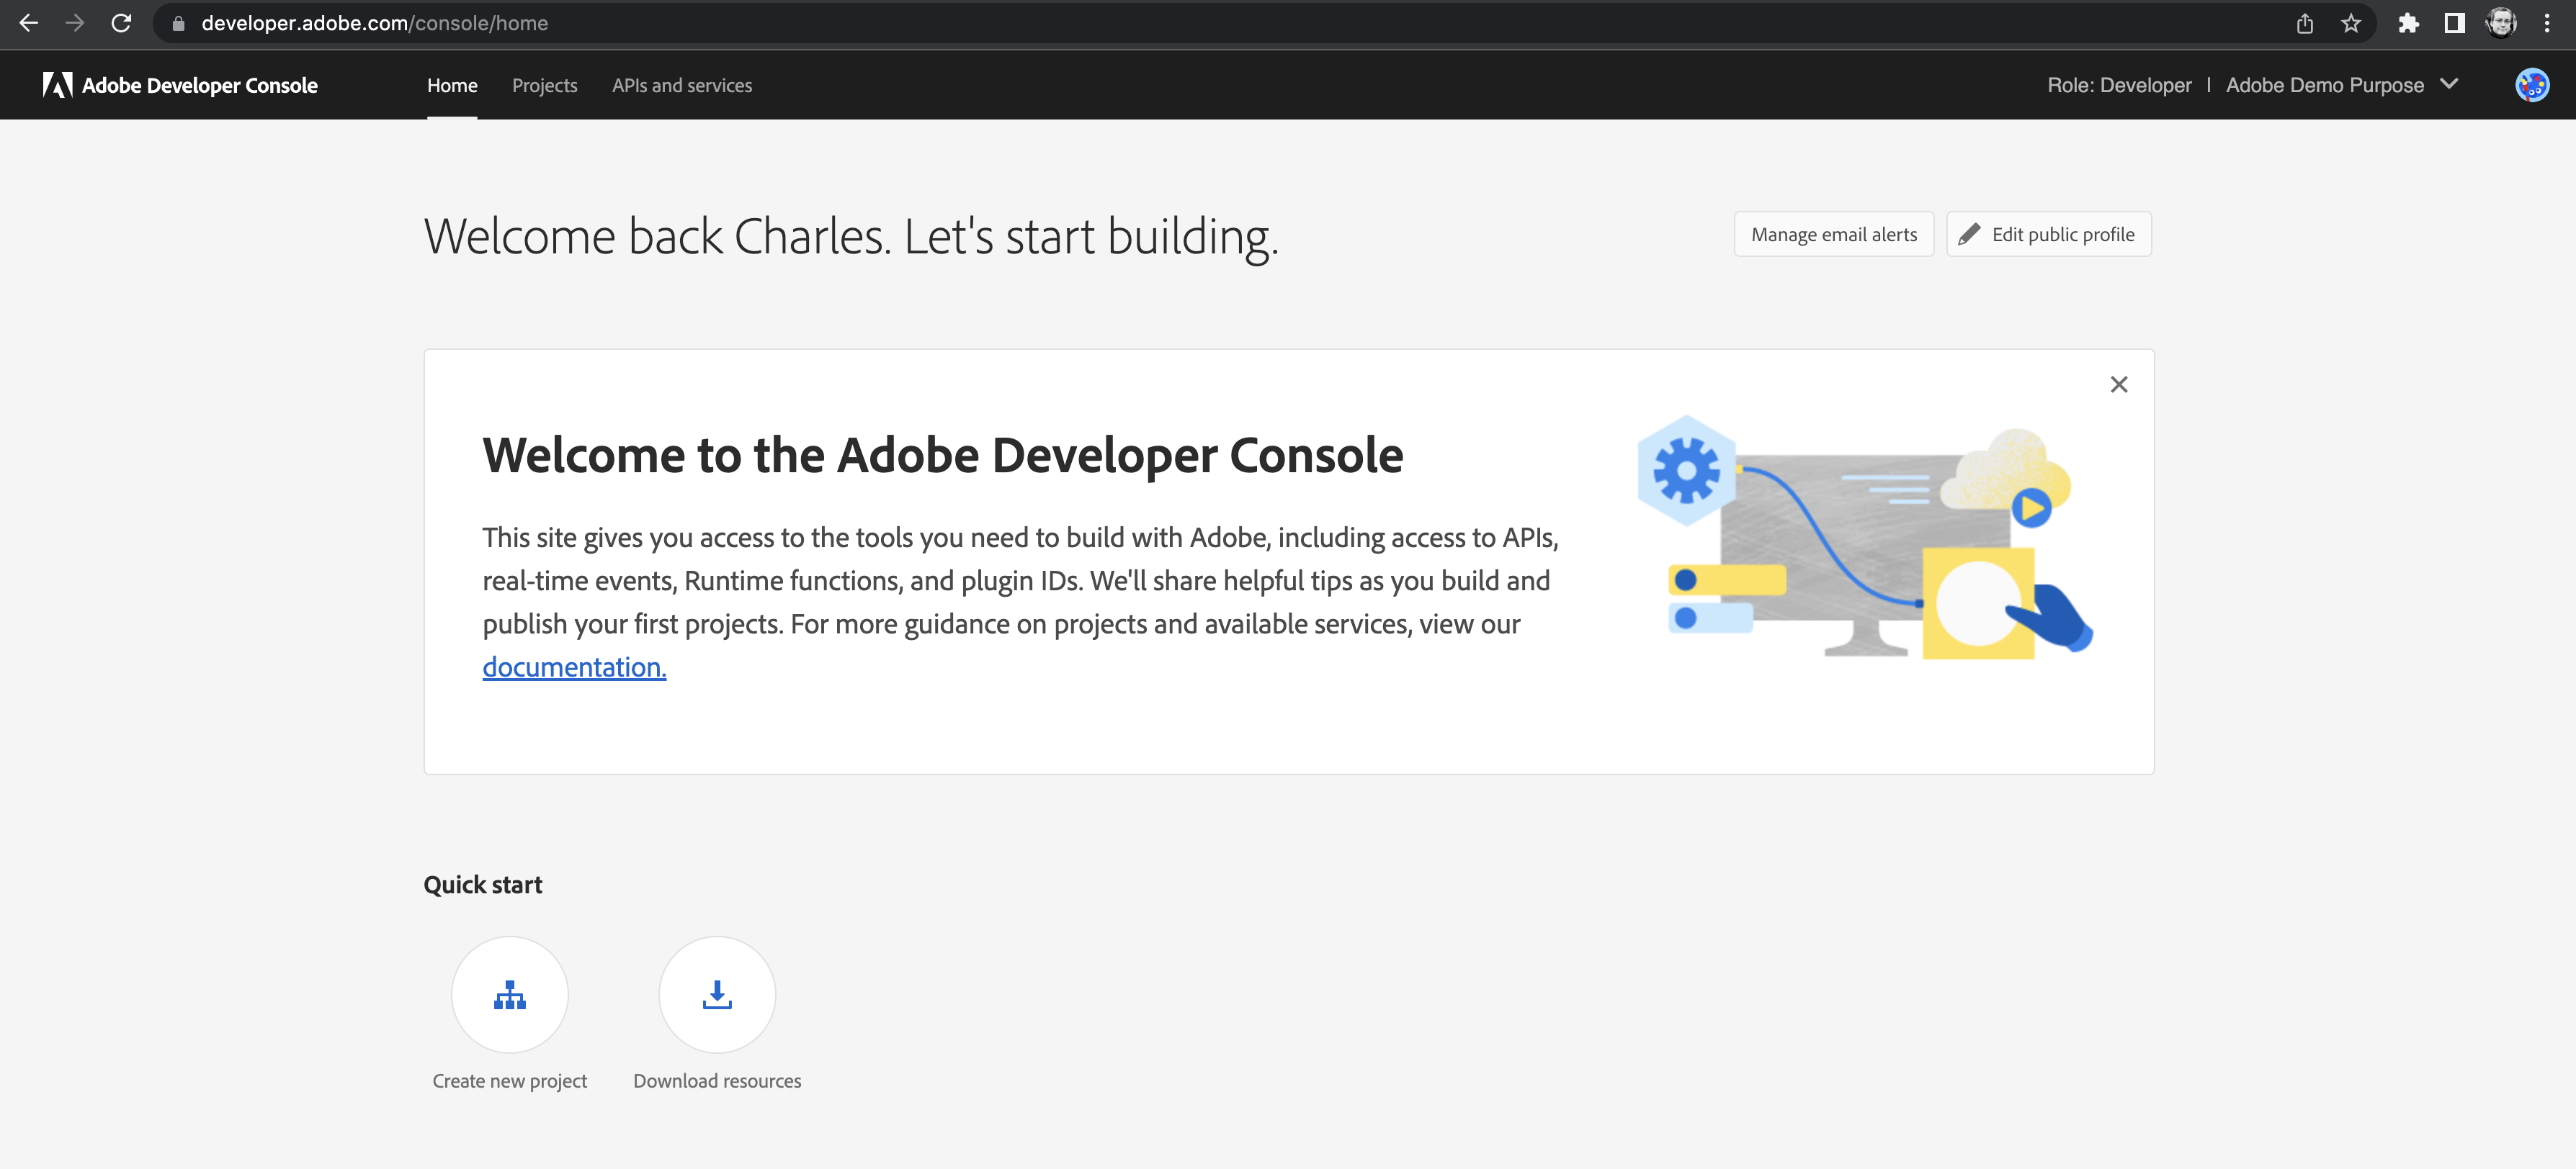Open the Chrome three-dot menu
This screenshot has height=1169, width=2576.
tap(2547, 23)
